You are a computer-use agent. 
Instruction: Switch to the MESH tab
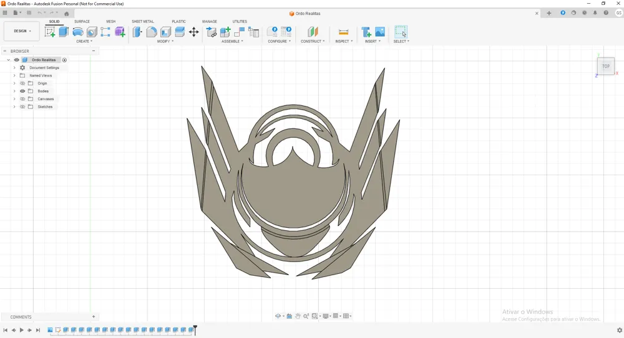[x=110, y=21]
